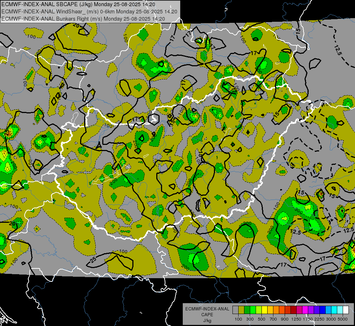
Task: Click the legend value 700
Action: pos(273,319)
